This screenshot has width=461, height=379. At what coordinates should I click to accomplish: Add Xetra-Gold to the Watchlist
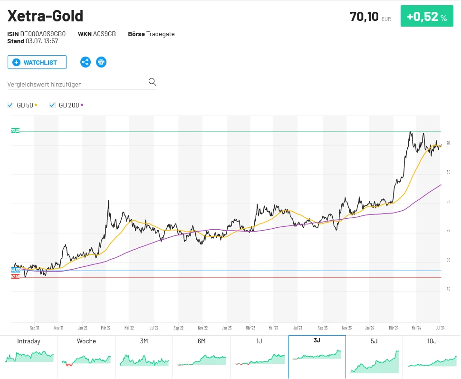pyautogui.click(x=37, y=62)
